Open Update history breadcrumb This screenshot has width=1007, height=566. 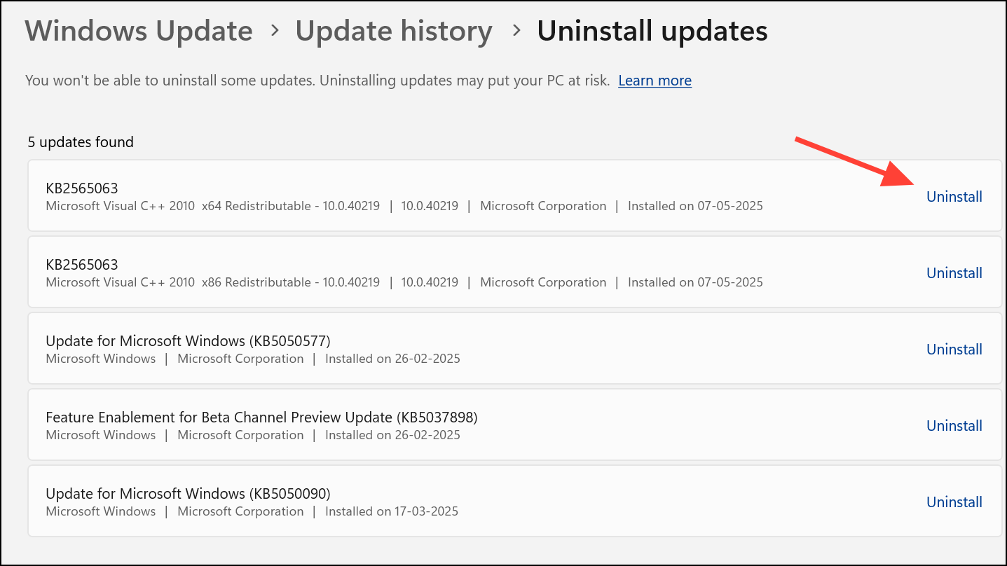[394, 31]
